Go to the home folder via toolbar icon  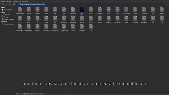[x=14, y=4]
